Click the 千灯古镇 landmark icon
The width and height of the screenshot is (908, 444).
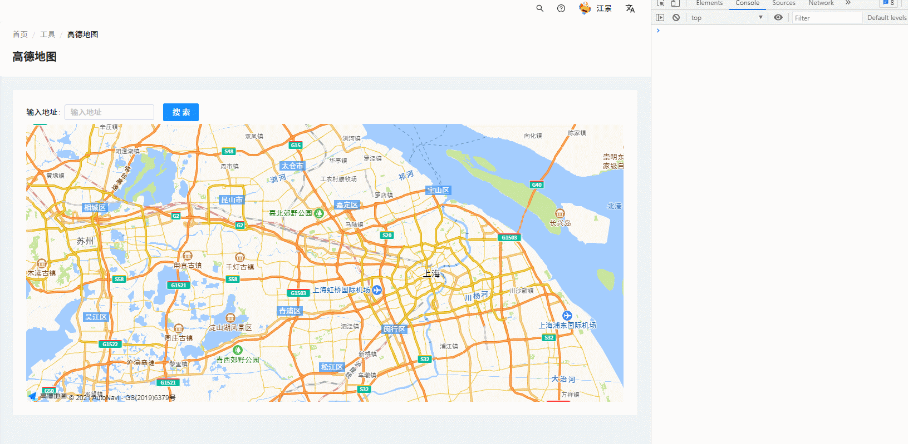pos(239,257)
